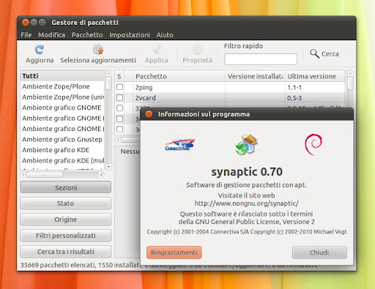Click the Filtro rapido input field
This screenshot has width=375, height=289.
[x=261, y=59]
